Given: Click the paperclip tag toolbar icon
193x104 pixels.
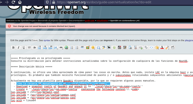Looking at the screenshot, I should point(146,48).
